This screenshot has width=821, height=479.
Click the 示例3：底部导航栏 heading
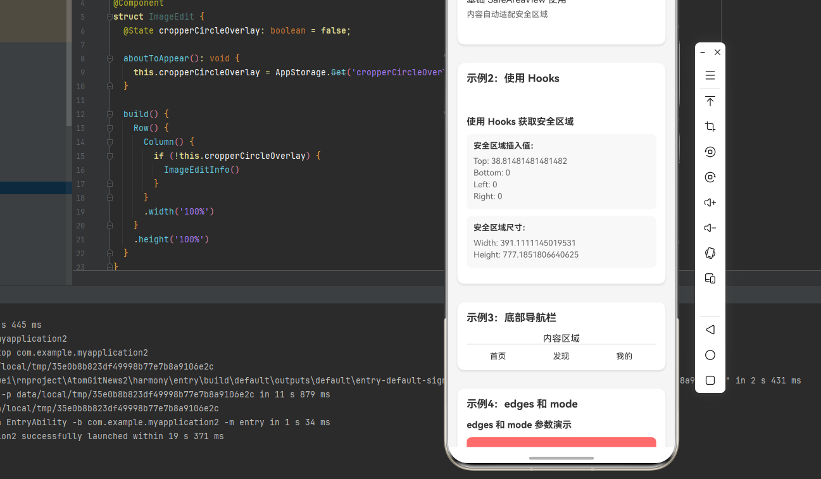click(511, 318)
